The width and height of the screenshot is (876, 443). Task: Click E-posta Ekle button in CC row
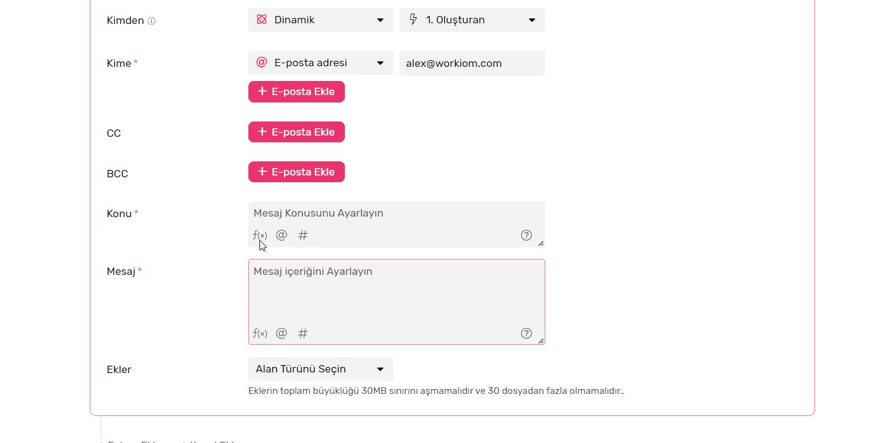(x=296, y=132)
